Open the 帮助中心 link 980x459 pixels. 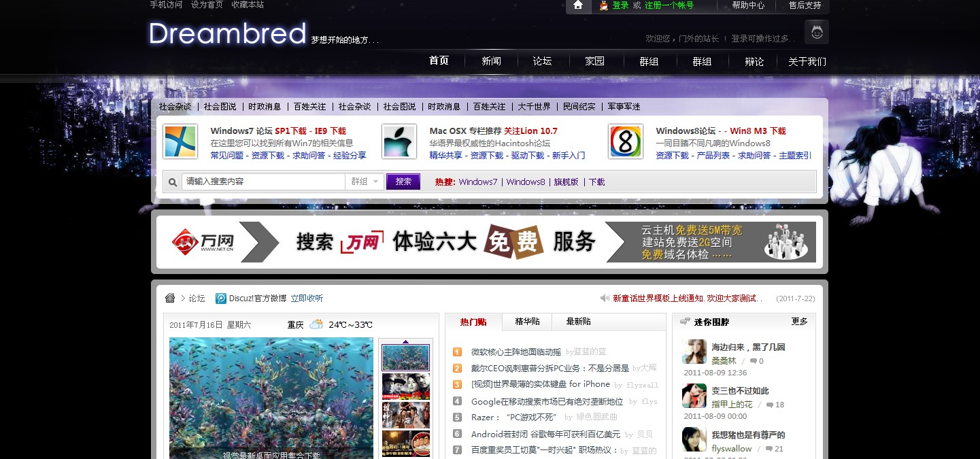point(748,5)
